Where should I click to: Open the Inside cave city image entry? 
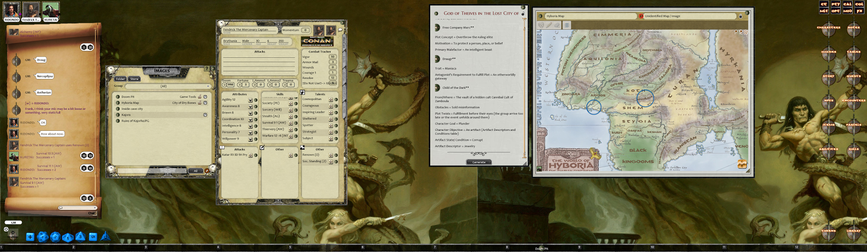click(x=132, y=109)
